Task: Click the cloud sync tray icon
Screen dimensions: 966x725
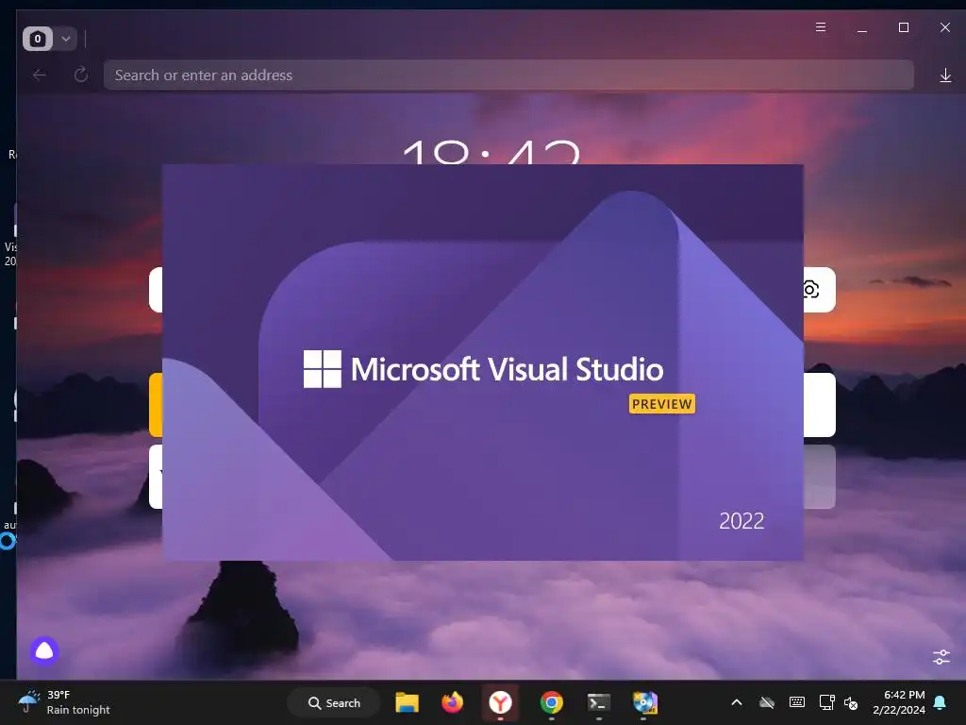Action: (x=766, y=702)
